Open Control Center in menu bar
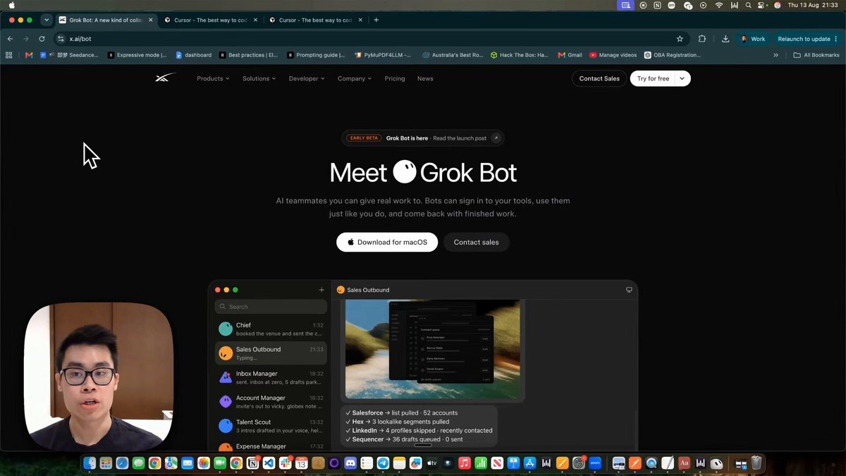This screenshot has height=476, width=846. click(x=762, y=5)
